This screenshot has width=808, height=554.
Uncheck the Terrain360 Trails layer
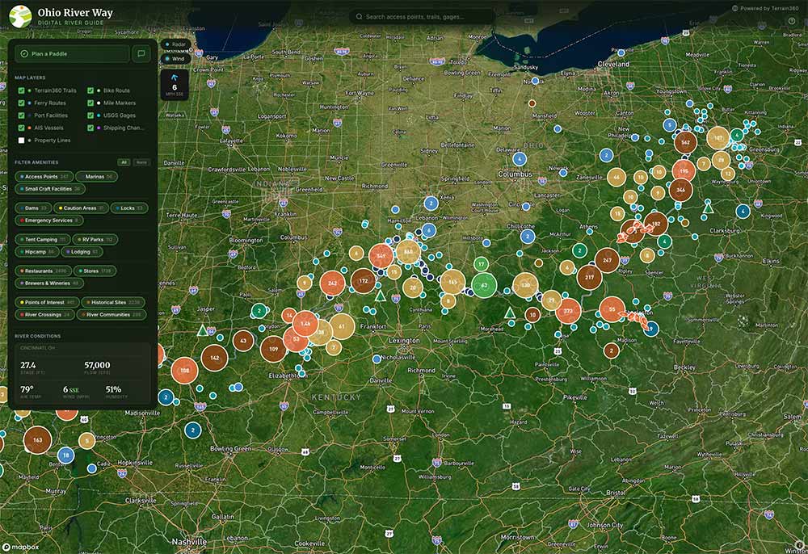click(x=21, y=90)
